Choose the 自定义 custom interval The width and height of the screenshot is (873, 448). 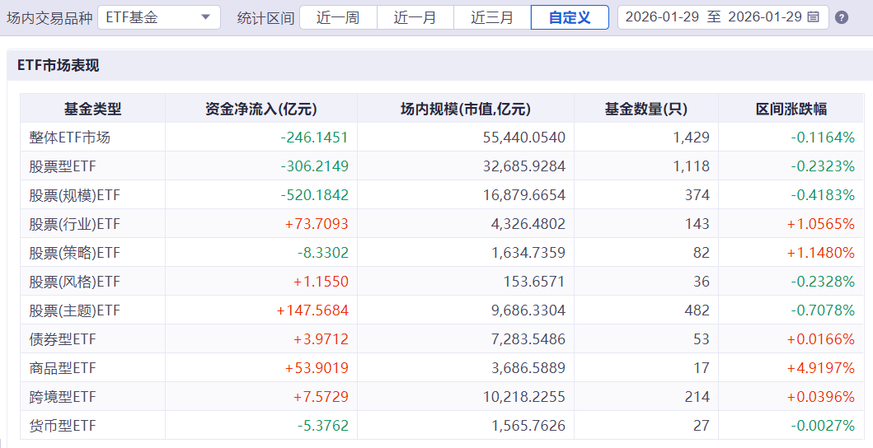(570, 17)
